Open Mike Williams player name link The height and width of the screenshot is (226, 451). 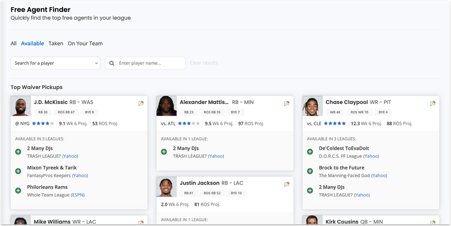52,222
